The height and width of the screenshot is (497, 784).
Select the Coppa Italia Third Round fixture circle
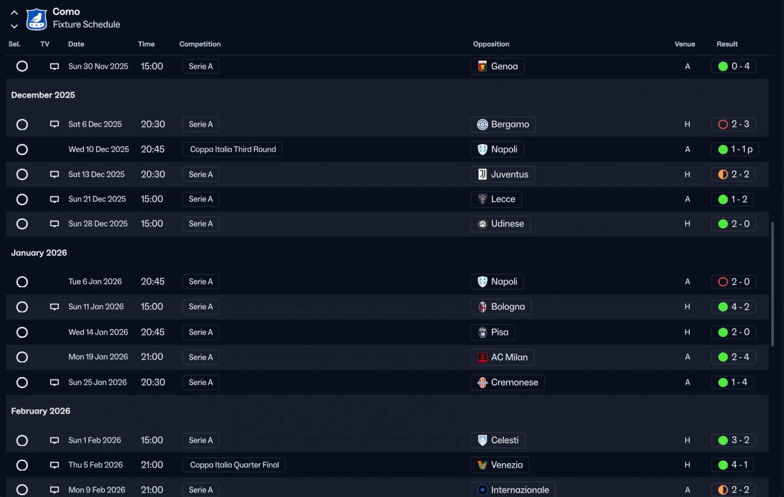tap(22, 149)
